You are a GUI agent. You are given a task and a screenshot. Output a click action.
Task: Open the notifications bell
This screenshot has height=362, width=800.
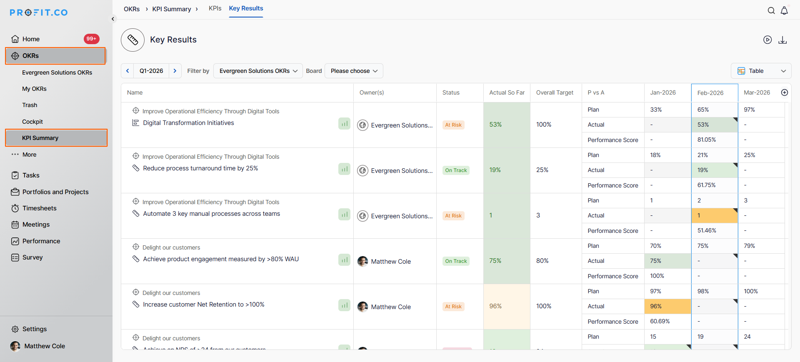click(784, 11)
